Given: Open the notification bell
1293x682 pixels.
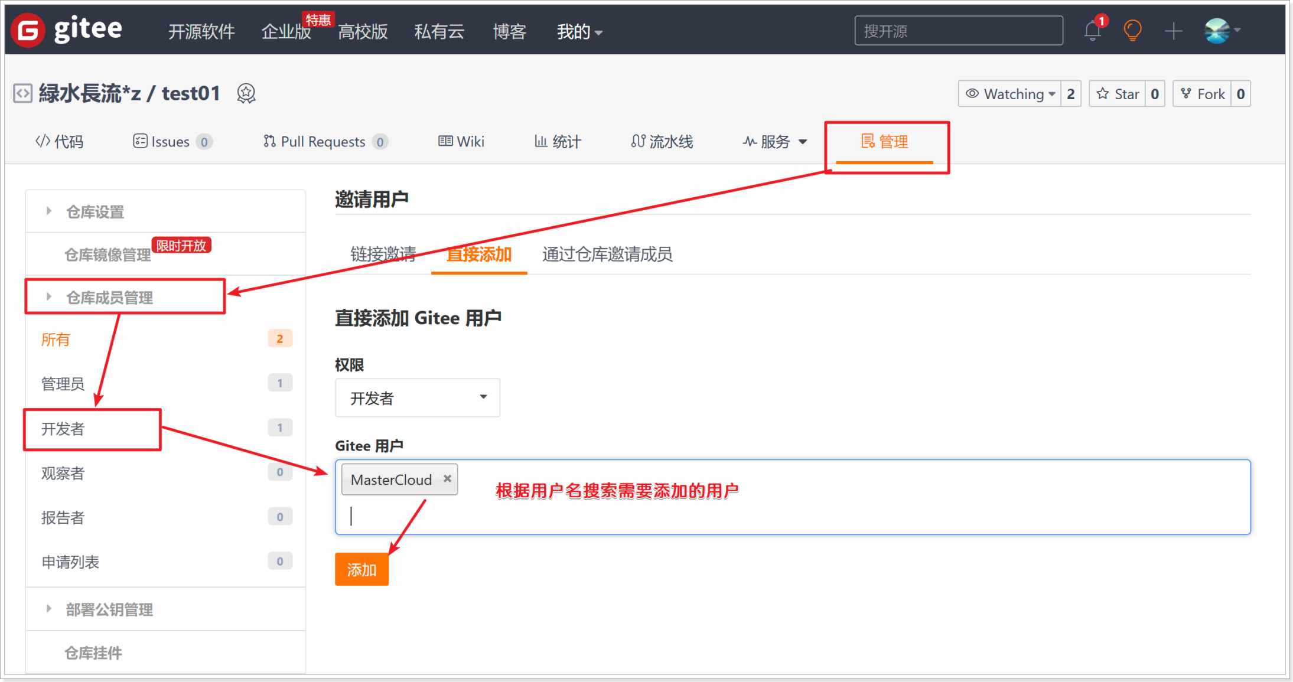Looking at the screenshot, I should click(1092, 31).
